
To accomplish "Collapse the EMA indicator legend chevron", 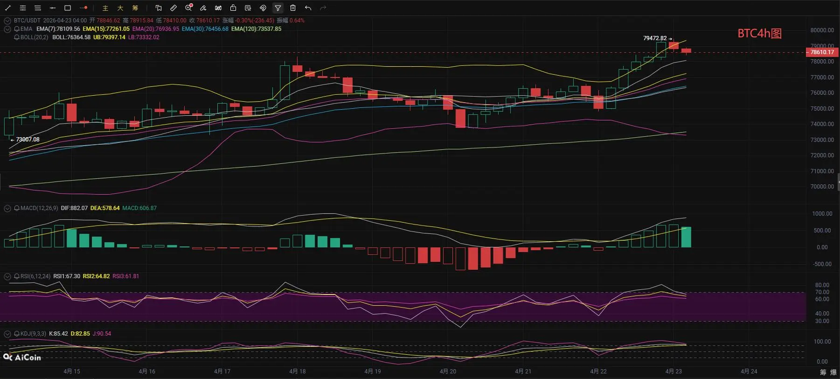I will pyautogui.click(x=7, y=29).
